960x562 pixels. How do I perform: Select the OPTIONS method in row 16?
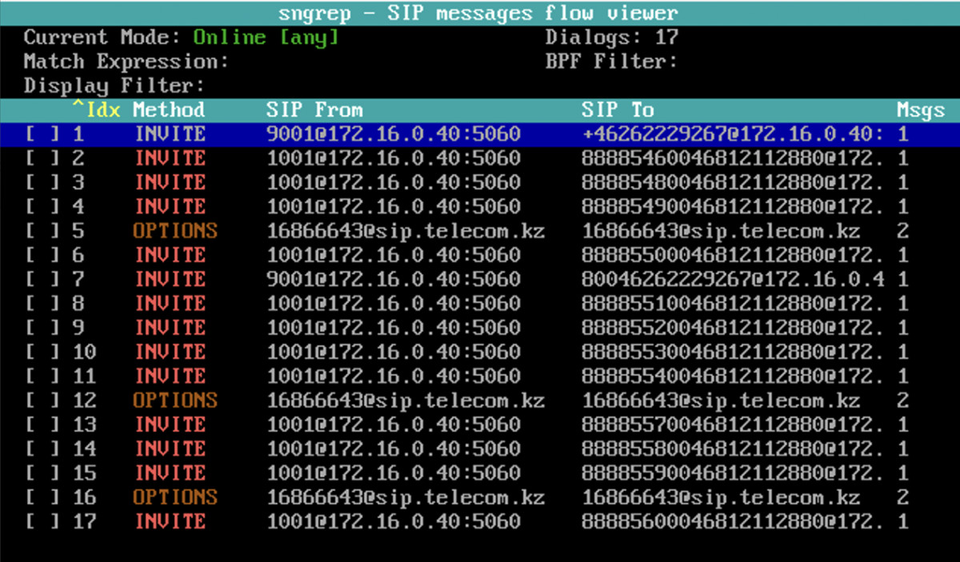pos(175,498)
